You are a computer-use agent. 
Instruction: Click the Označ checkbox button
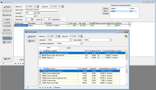(7, 30)
